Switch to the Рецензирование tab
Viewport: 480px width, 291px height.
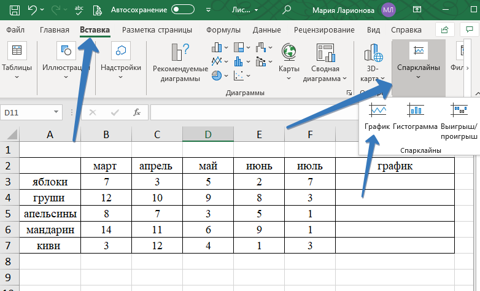pyautogui.click(x=324, y=29)
